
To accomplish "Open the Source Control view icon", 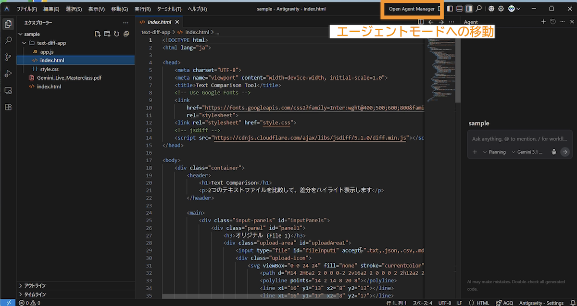I will [8, 57].
